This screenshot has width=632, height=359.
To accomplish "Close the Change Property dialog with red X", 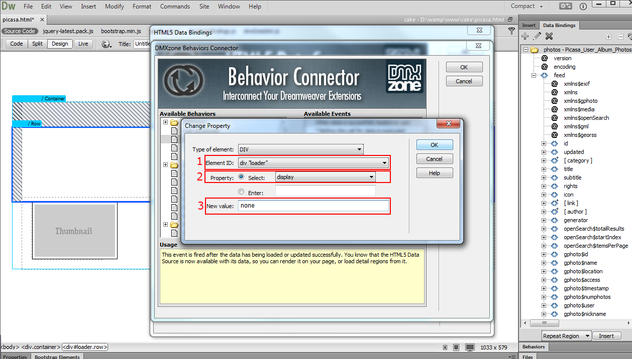I will pyautogui.click(x=449, y=124).
